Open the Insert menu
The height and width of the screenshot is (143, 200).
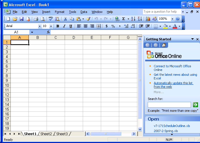[46, 12]
